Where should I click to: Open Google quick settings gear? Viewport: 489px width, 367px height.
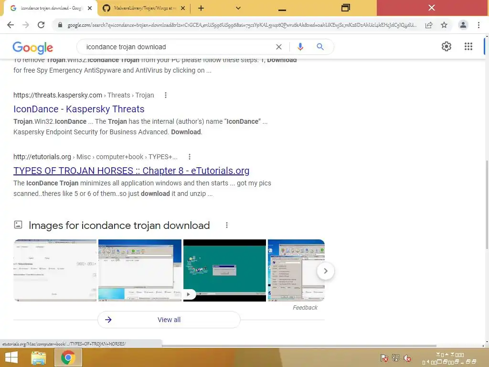446,46
